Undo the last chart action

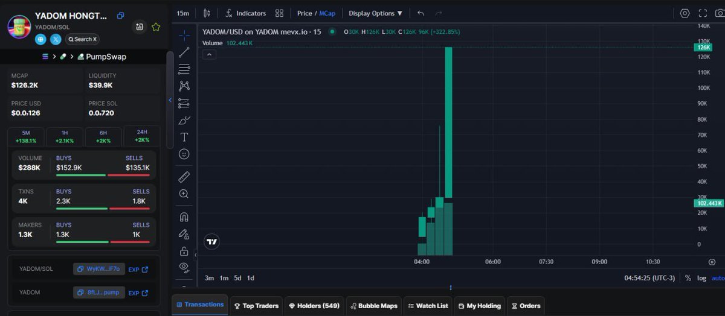421,13
